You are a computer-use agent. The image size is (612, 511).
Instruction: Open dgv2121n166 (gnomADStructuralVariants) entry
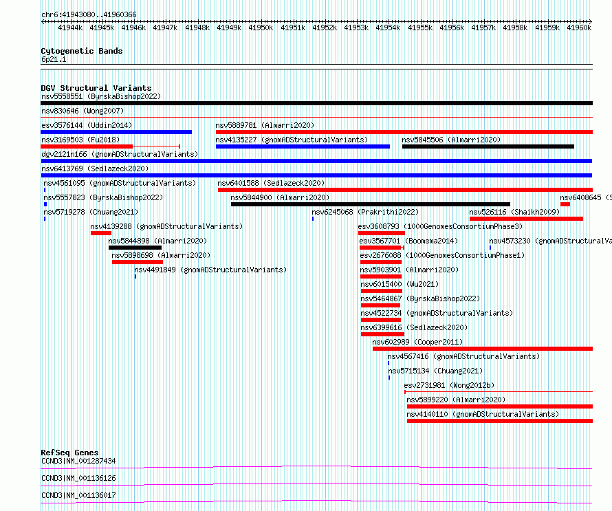tap(120, 154)
